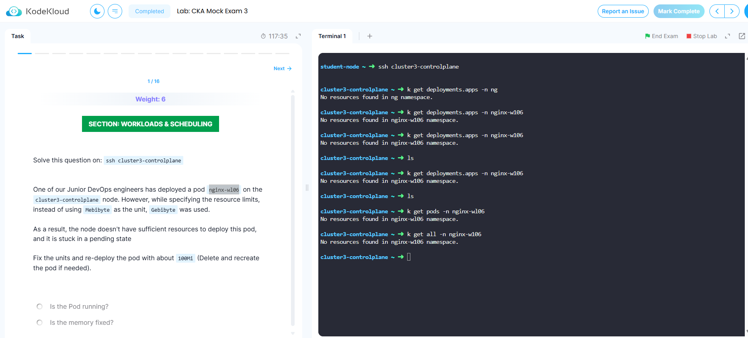Add a new terminal with plus icon
748x338 pixels.
click(x=370, y=36)
